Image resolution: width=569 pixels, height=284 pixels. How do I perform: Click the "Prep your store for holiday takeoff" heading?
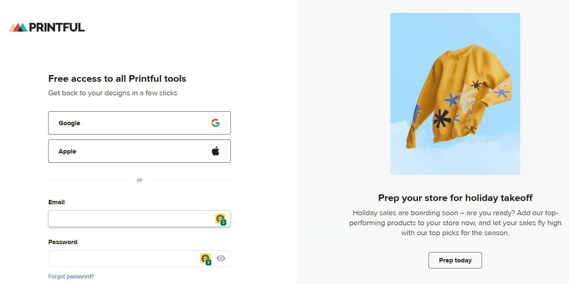455,198
